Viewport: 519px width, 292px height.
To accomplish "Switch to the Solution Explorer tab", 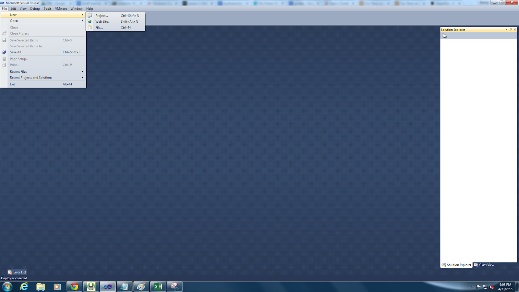I will pos(456,265).
